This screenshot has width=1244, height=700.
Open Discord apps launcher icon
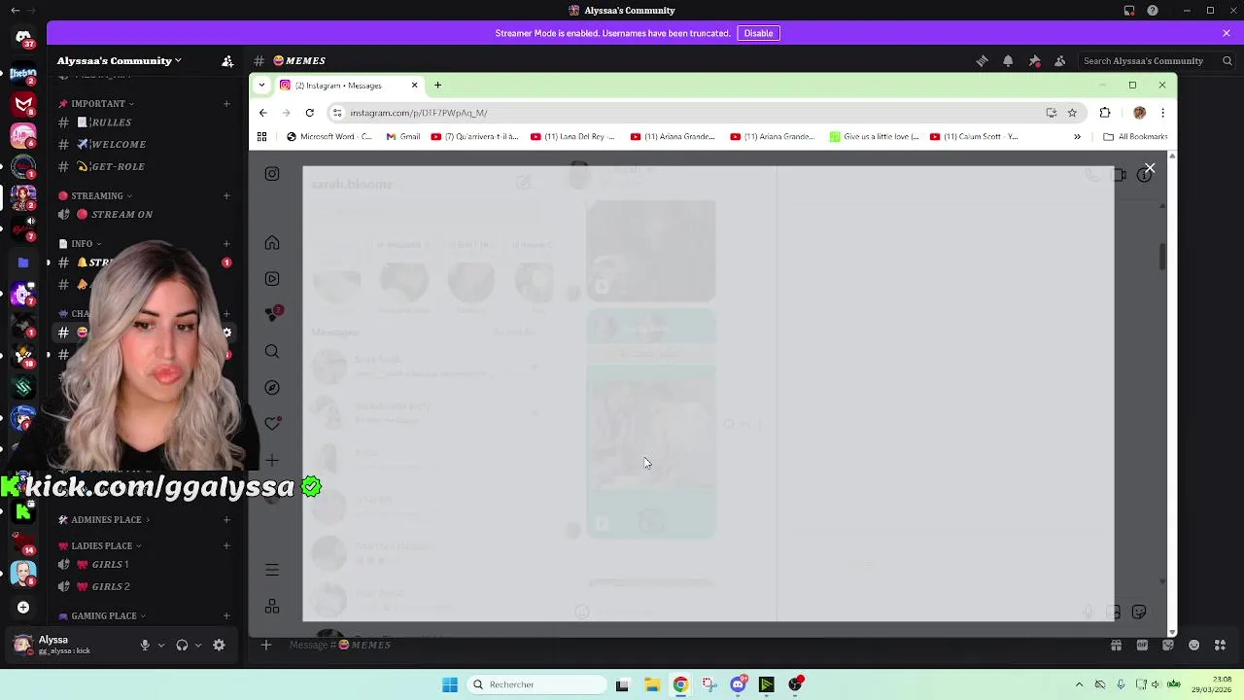(1221, 645)
